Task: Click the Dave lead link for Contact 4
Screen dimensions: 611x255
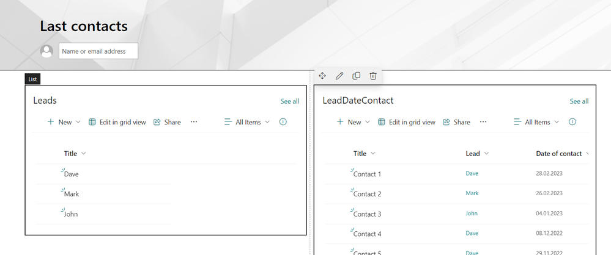Action: coord(472,233)
